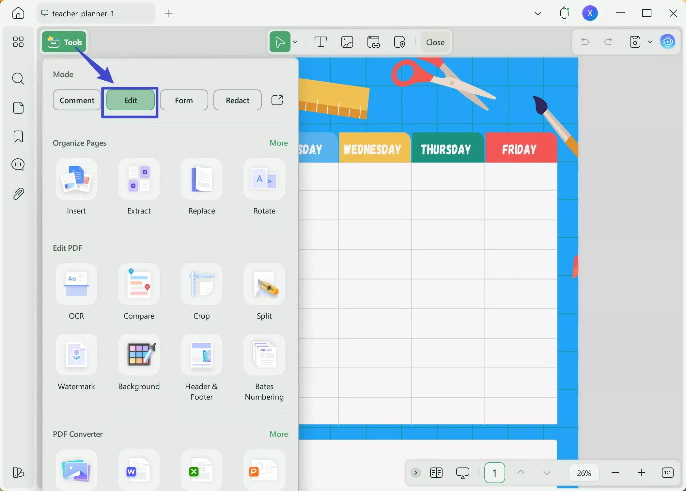Viewport: 686px width, 491px height.
Task: Open the Add Link tool
Action: [x=373, y=42]
